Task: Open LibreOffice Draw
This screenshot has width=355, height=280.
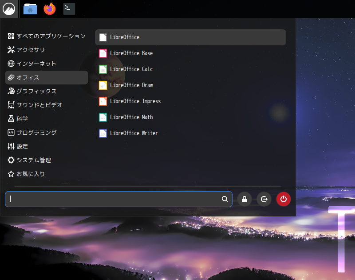Action: coord(190,85)
